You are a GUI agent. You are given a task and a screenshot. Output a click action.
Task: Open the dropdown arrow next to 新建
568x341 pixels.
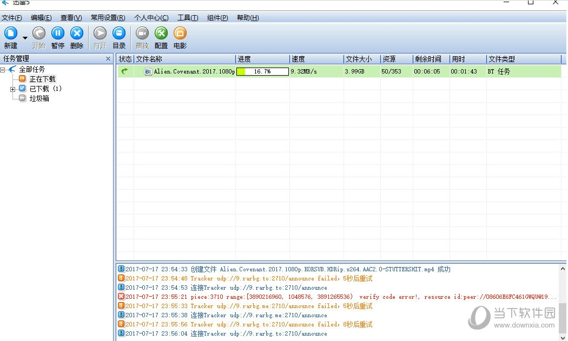pyautogui.click(x=25, y=38)
